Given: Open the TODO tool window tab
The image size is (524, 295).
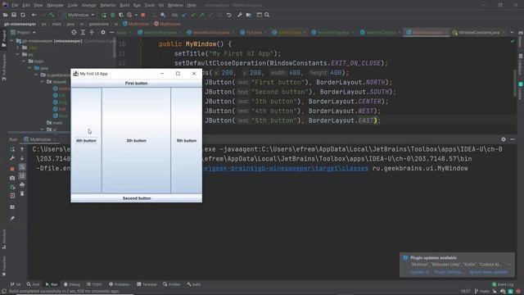Looking at the screenshot, I should [x=95, y=284].
